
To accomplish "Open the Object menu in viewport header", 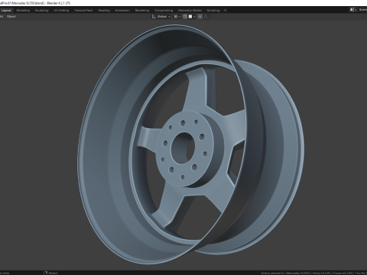I will 11,17.
